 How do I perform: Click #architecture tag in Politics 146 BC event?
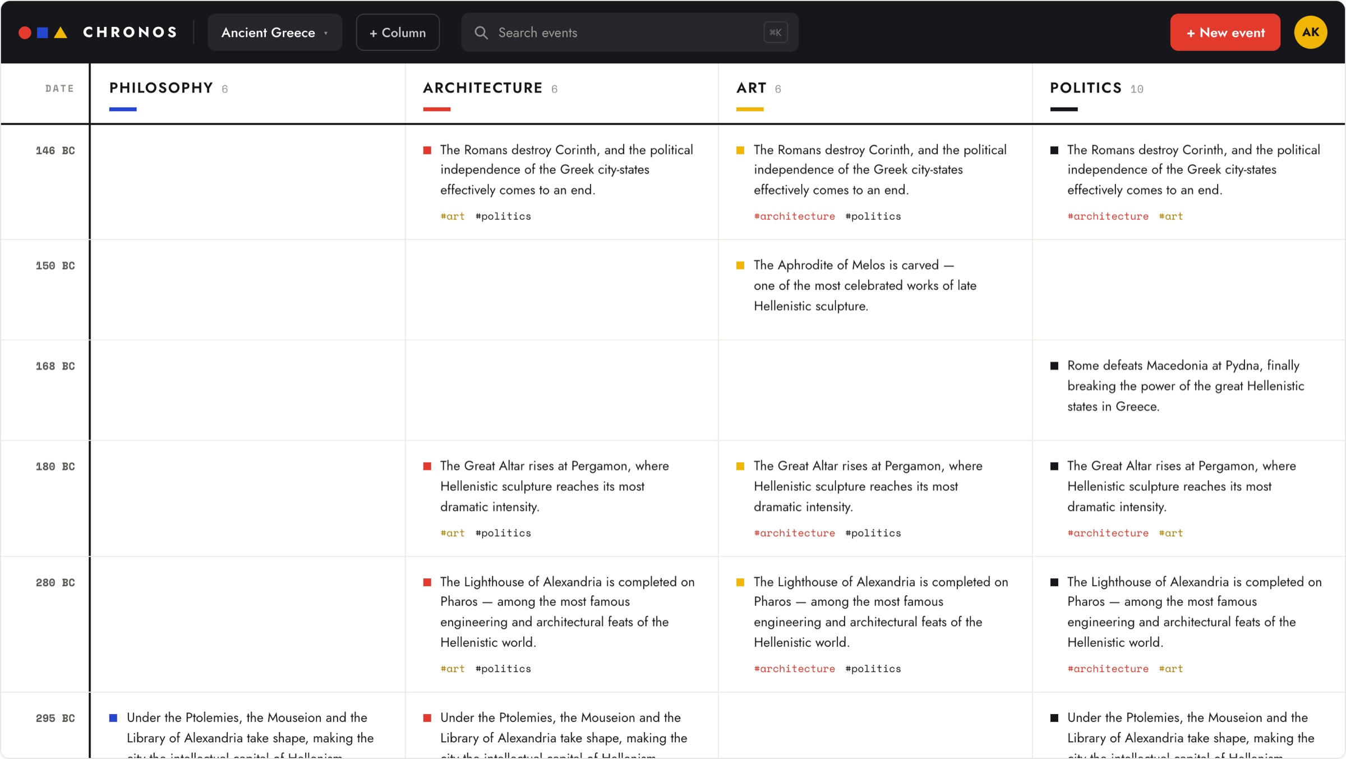1108,217
